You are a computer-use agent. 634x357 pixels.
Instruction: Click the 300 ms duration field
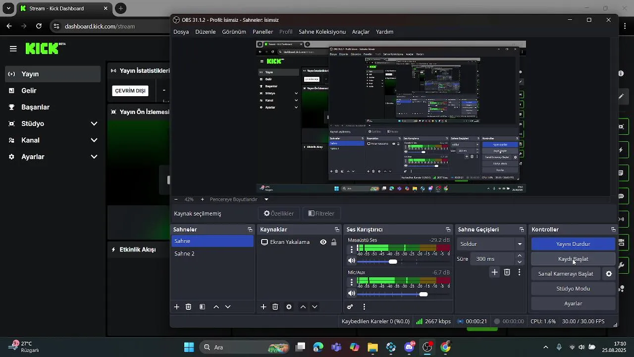tap(493, 259)
